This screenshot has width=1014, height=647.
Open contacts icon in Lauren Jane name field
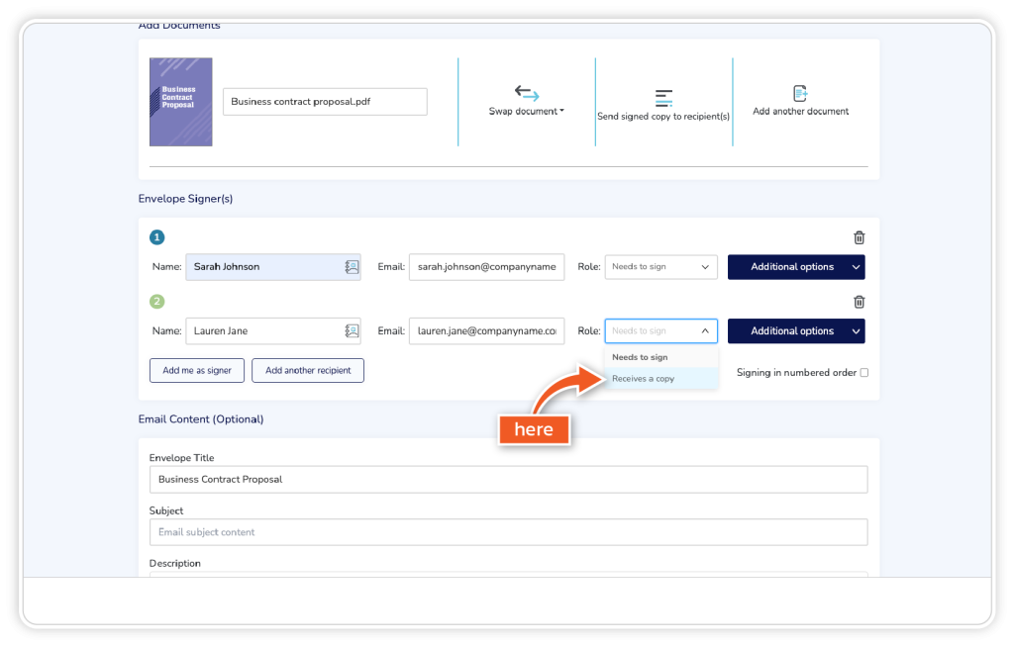coord(352,331)
